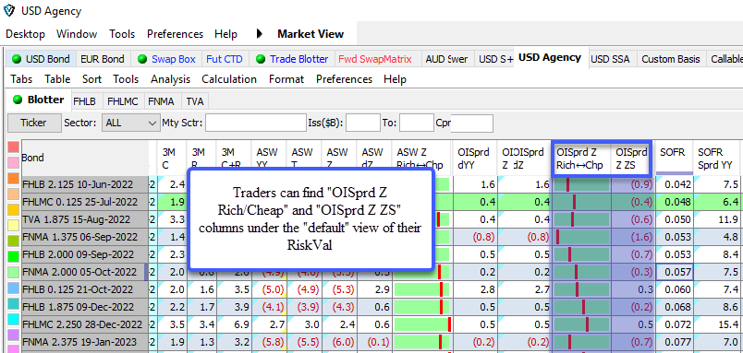Switch to the AUD Swer tab
Image resolution: width=743 pixels, height=353 pixels.
coord(447,59)
